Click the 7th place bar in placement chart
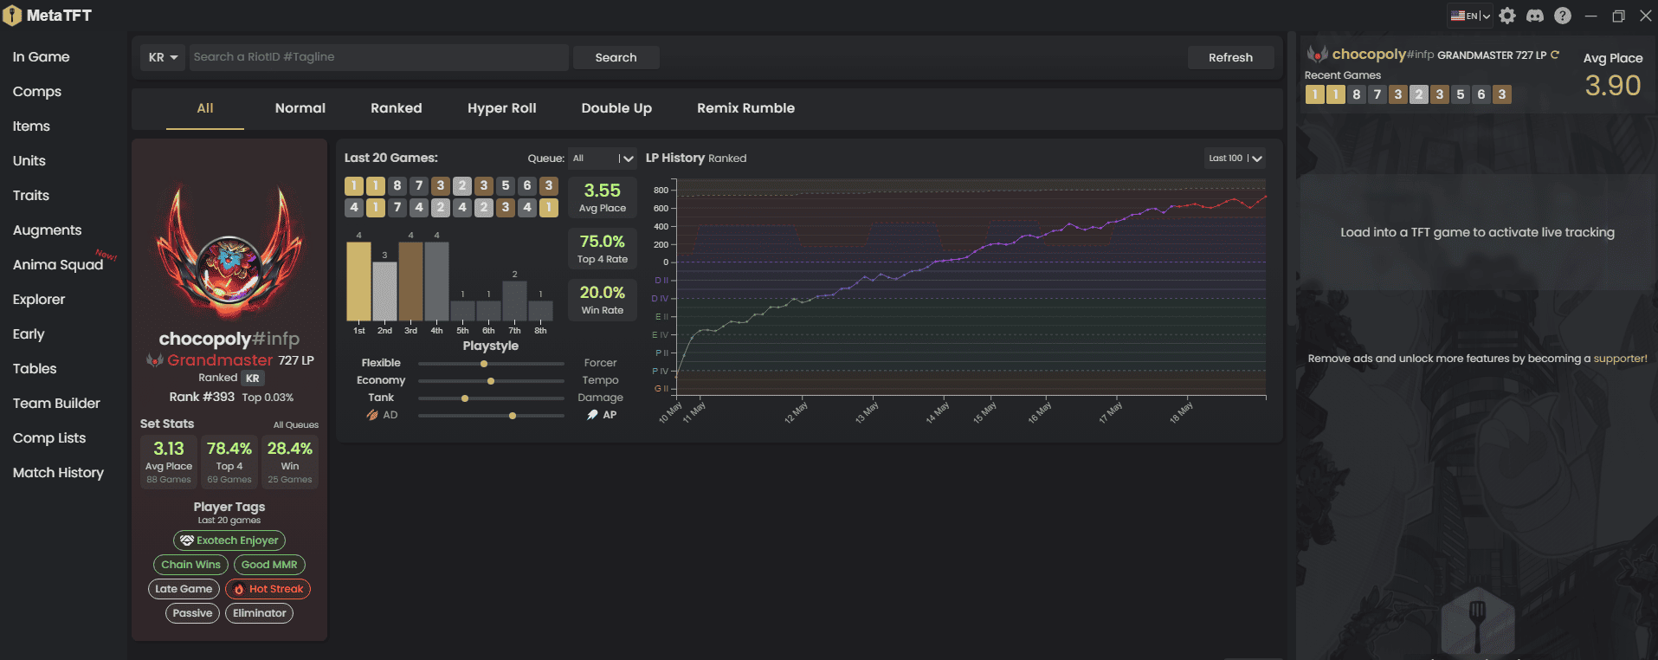1658x660 pixels. [514, 301]
